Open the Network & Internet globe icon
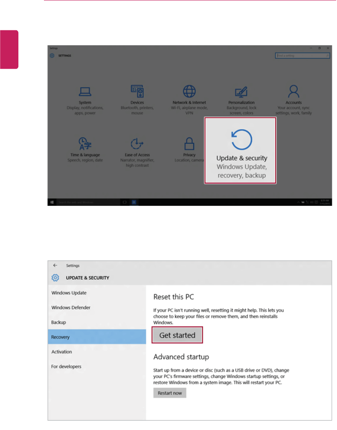The height and width of the screenshot is (430, 337). point(189,91)
